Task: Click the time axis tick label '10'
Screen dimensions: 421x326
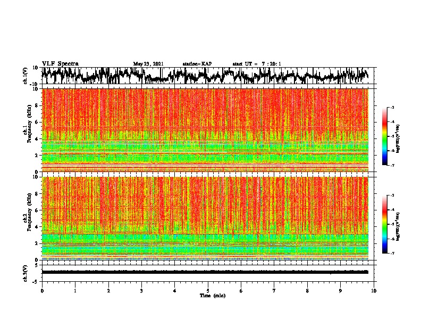Action: pos(374,291)
